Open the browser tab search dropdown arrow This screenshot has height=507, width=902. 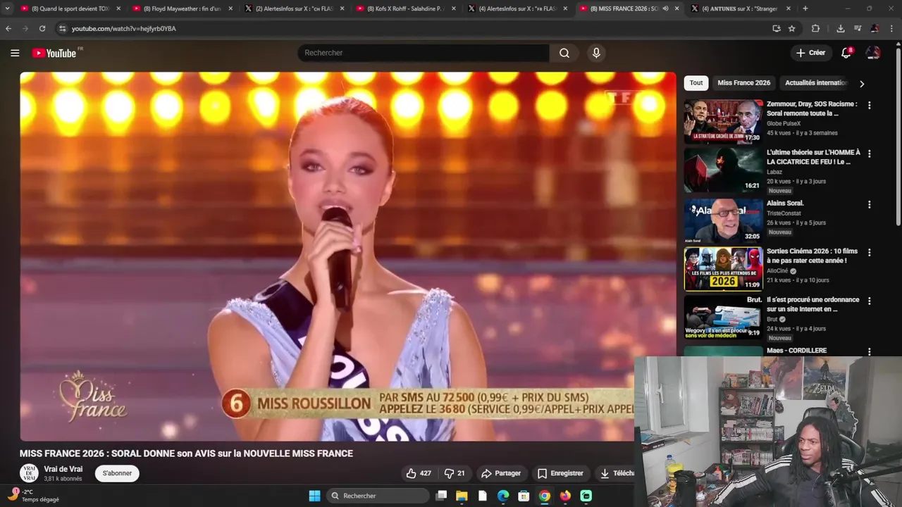coord(7,8)
